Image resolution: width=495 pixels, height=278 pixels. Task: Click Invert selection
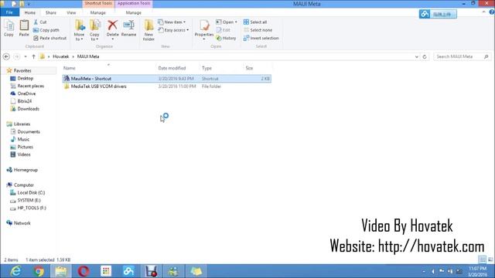261,38
